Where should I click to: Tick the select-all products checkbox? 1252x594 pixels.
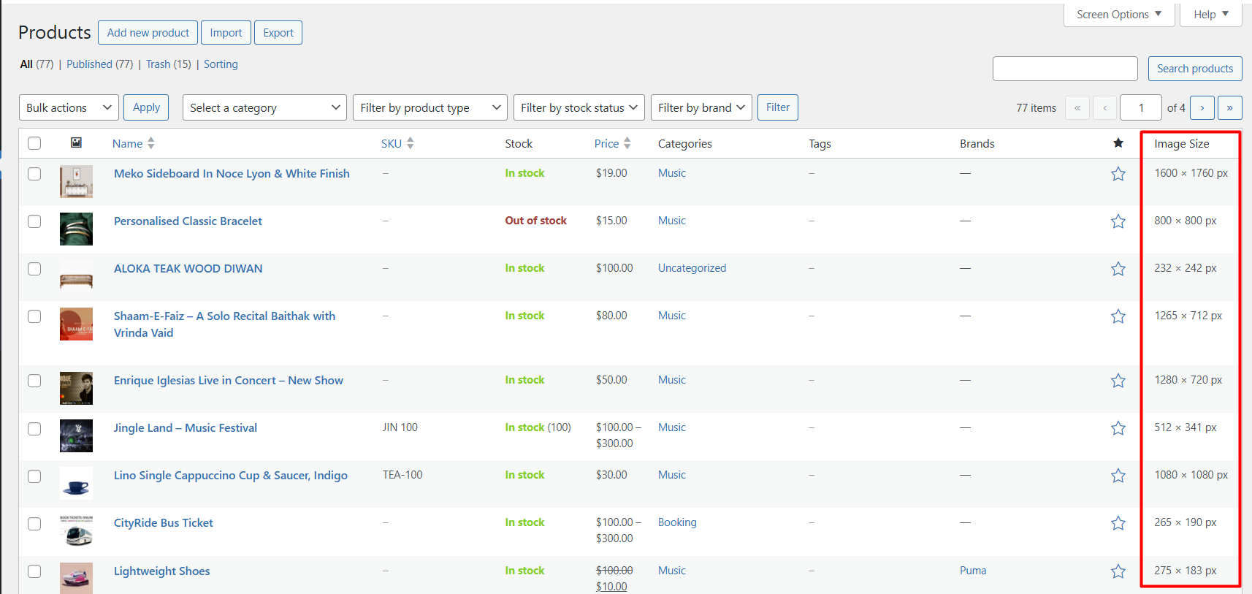coord(34,143)
